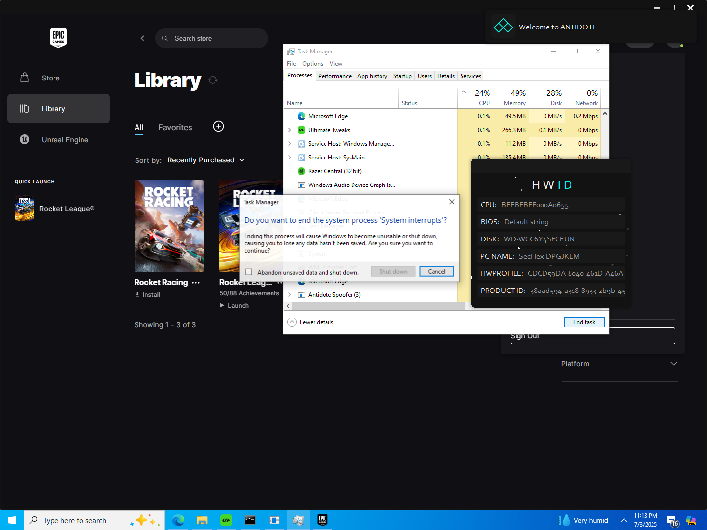Screen dimensions: 707x530
Task: Click the horizontal scrollbar left arrow
Action: click(288, 306)
